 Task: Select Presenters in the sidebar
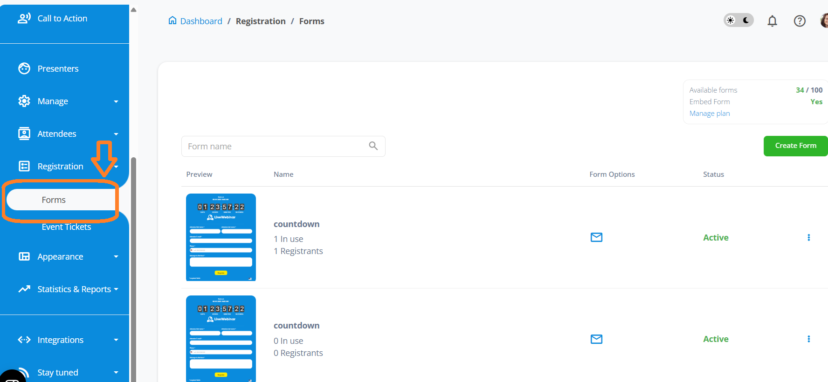58,69
